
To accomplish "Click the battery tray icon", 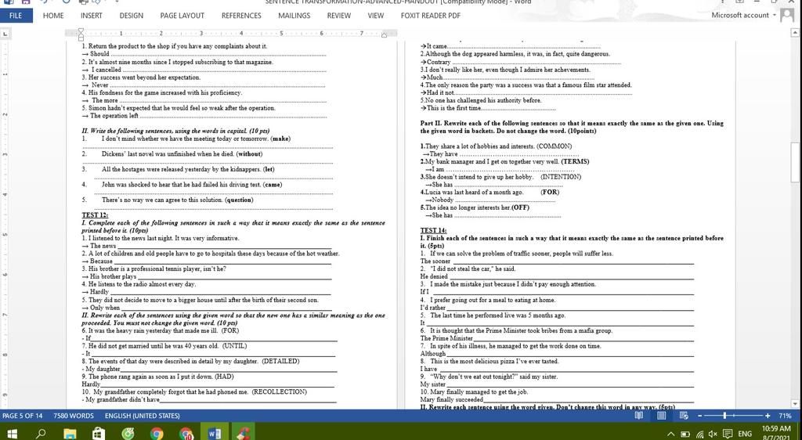I will tap(685, 435).
